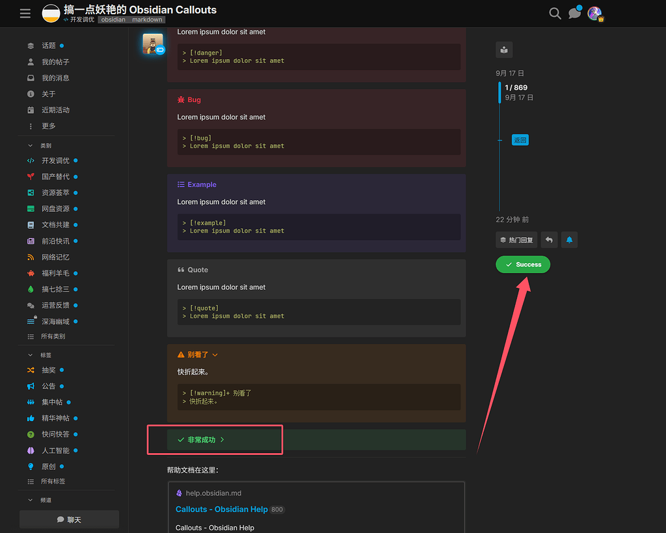Click the 资源荟萃 share icon
Image resolution: width=666 pixels, height=533 pixels.
tap(31, 192)
